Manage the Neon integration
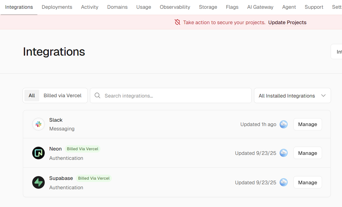342x207 pixels. coord(307,153)
